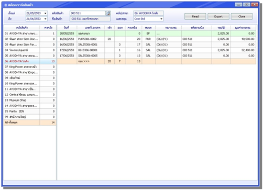Screen dimensions: 263x190
Task: Click the BF type cell
Action: pos(148,33)
